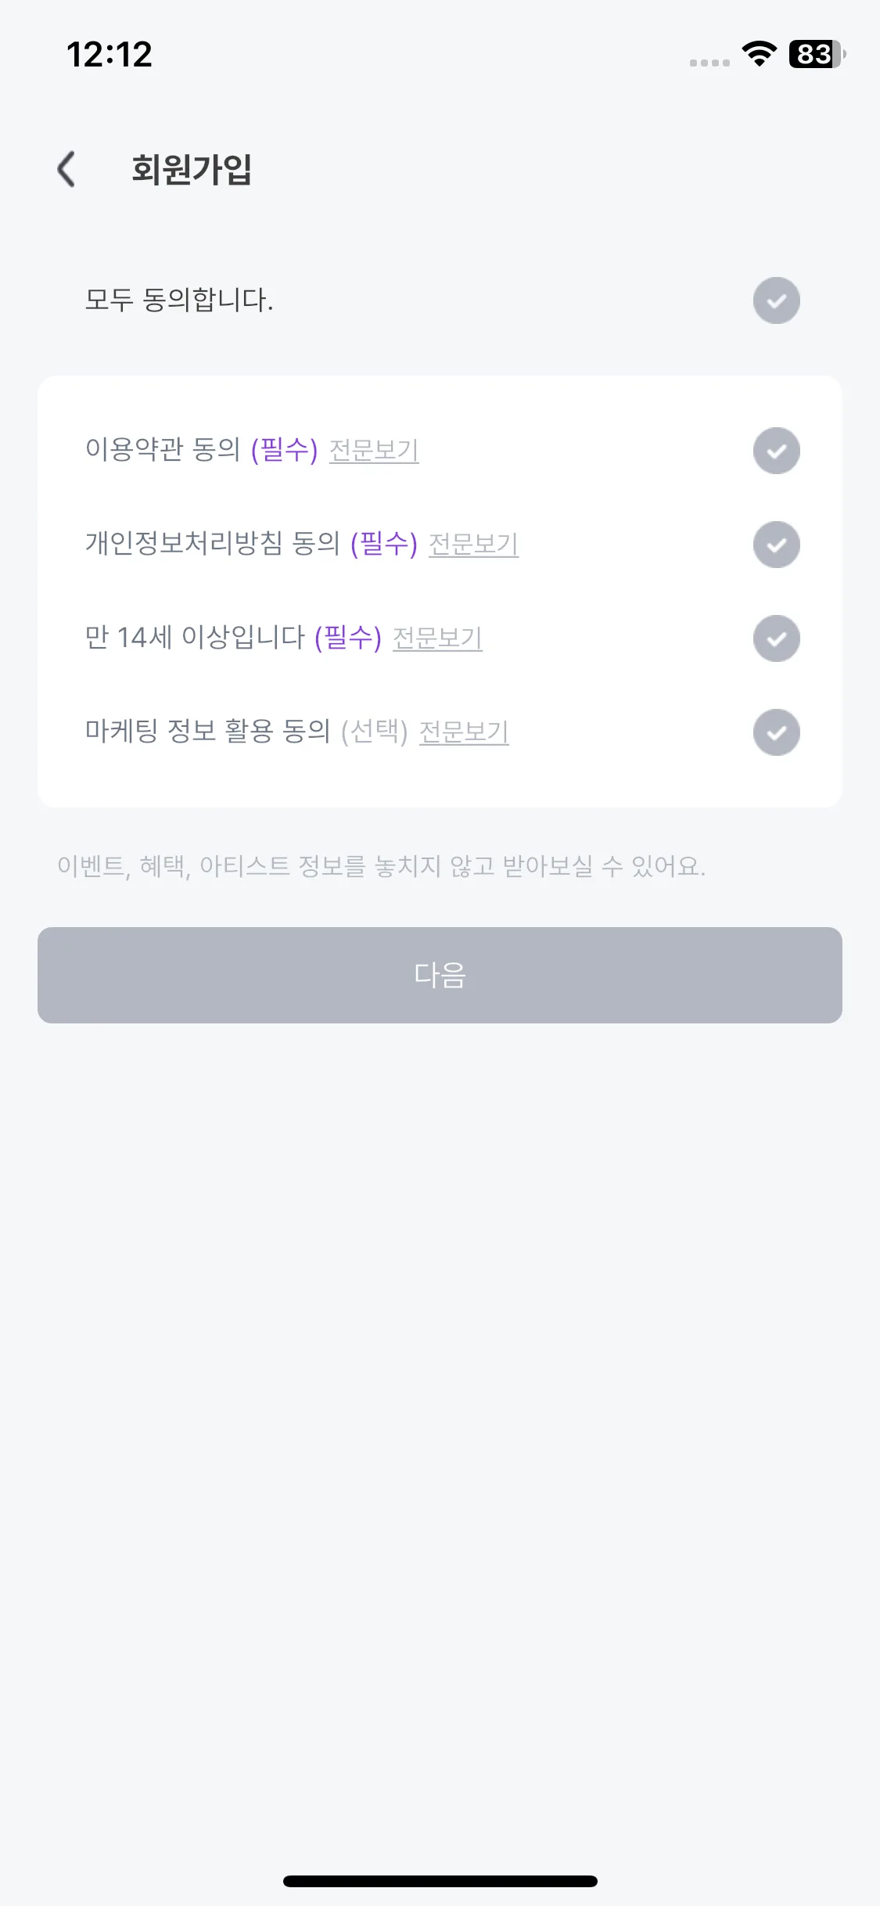The width and height of the screenshot is (880, 1906).
Task: Tap the home indicator bar at bottom
Action: point(440,1881)
